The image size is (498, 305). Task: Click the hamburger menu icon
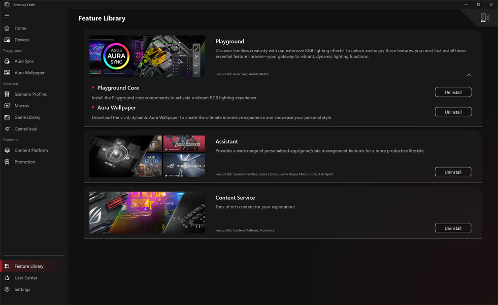click(x=7, y=16)
